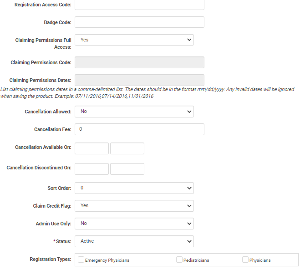Tick the Pediatricians checkbox
The height and width of the screenshot is (270, 300).
[x=179, y=260]
